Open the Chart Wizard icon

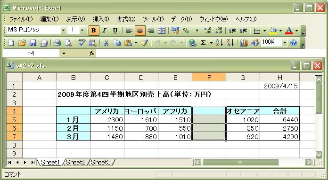click(x=244, y=43)
